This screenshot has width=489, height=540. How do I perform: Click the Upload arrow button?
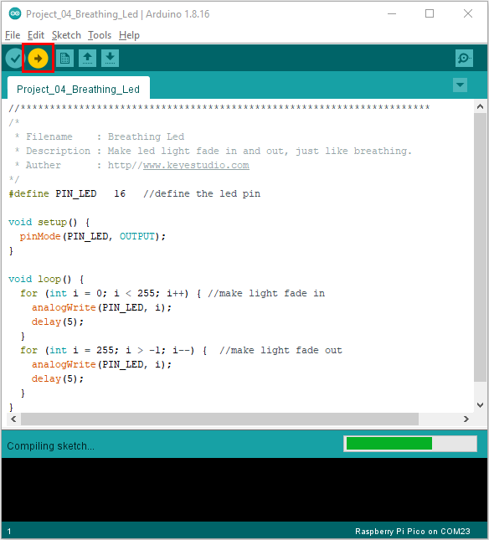click(38, 59)
